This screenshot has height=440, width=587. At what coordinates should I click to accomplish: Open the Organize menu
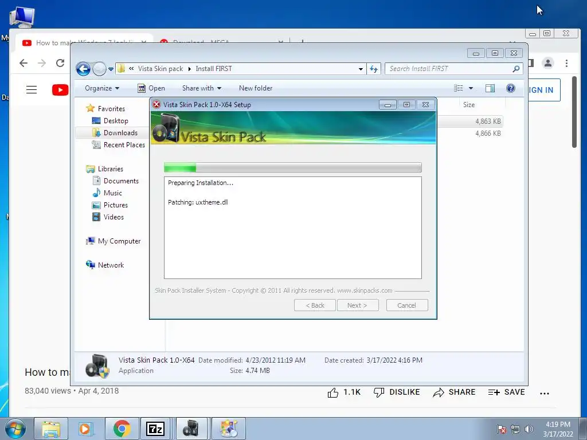(x=102, y=88)
